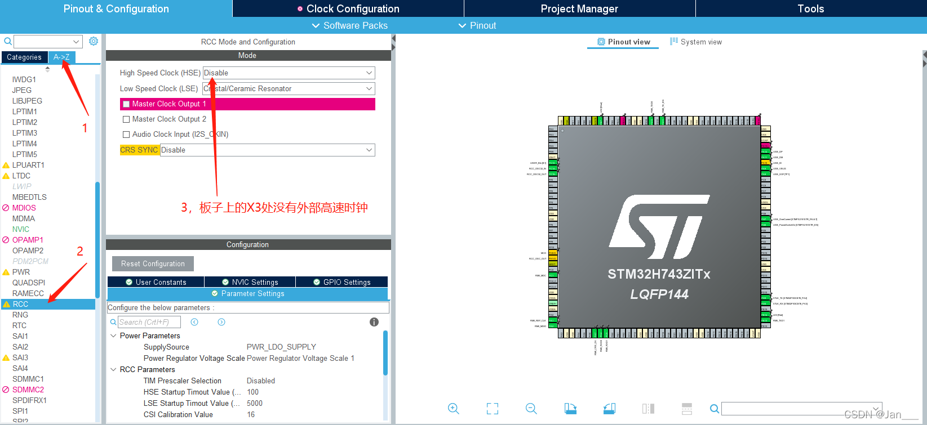
Task: Click the LSE Startup Timout value 5000
Action: (x=255, y=403)
